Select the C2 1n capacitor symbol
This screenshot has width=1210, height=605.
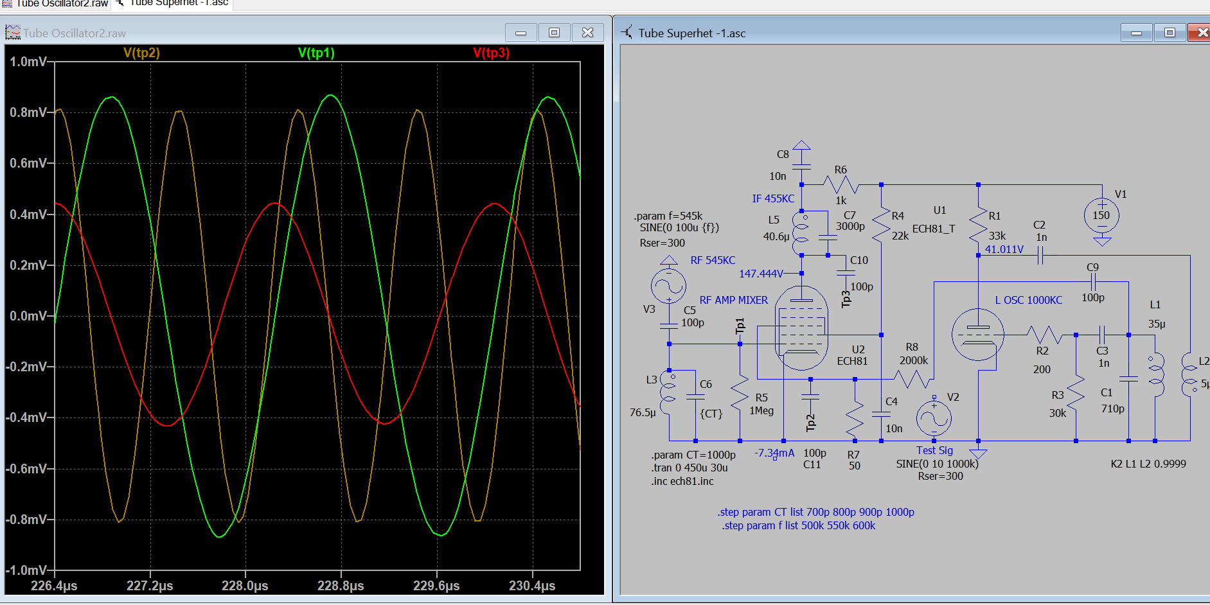[x=1040, y=256]
